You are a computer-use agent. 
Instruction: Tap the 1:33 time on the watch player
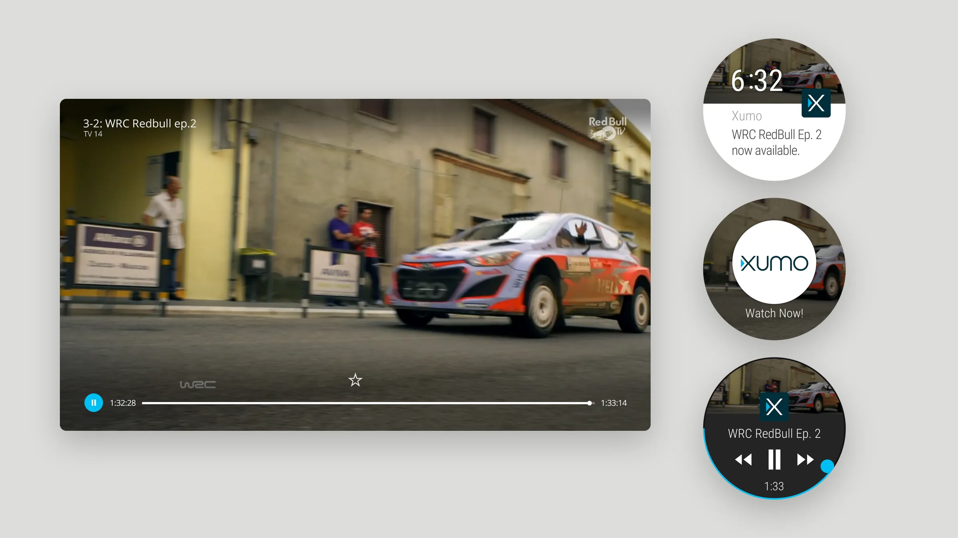click(x=774, y=486)
